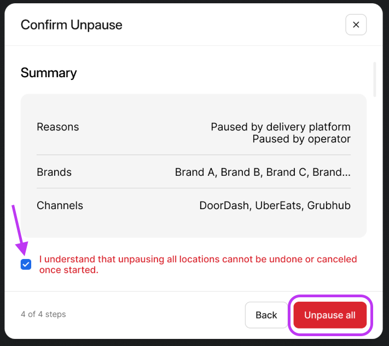Select the Channels label

click(60, 205)
